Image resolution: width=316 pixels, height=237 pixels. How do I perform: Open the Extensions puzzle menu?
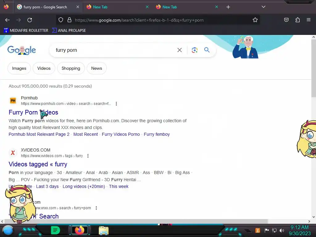coord(297,20)
